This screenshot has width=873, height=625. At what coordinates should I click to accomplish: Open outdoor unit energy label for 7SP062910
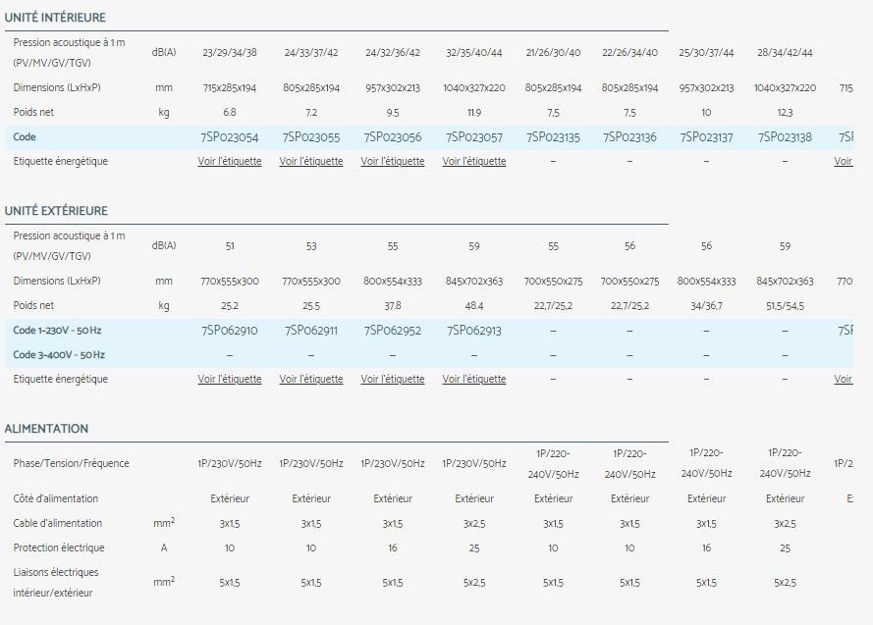[x=230, y=379]
